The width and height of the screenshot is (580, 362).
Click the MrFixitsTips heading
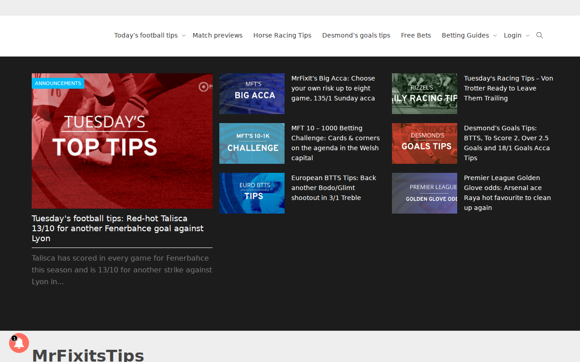[88, 355]
